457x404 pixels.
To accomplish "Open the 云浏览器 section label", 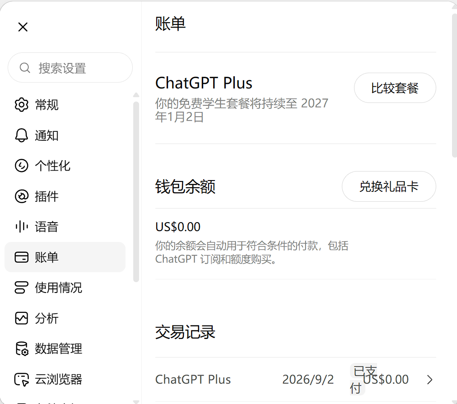I will coord(59,379).
